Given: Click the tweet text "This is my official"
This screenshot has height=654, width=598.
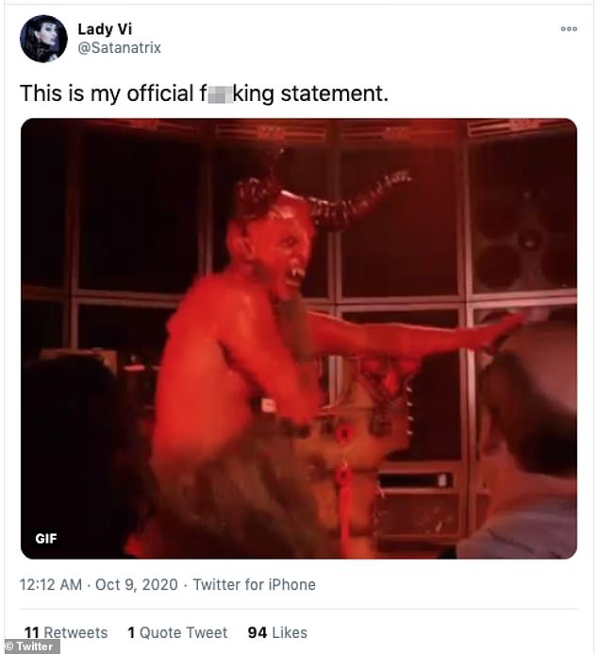Looking at the screenshot, I should click(x=106, y=95).
